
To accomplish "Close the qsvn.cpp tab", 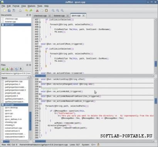I will [x=84, y=15].
